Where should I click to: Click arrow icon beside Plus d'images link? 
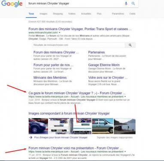(30, 137)
